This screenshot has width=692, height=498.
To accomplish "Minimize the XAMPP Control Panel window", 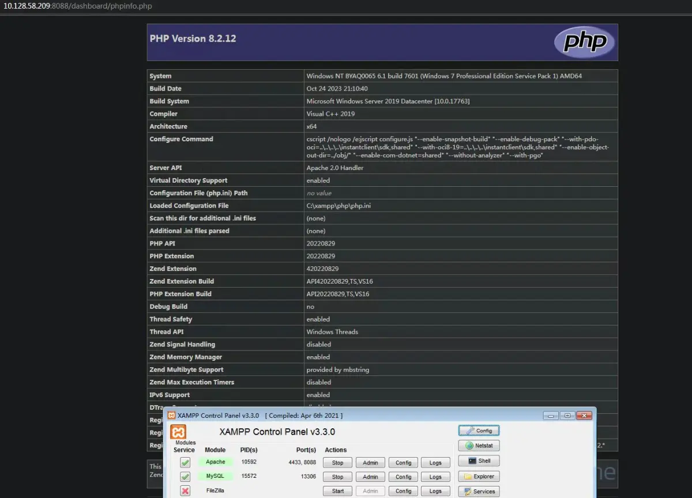I will pos(550,415).
